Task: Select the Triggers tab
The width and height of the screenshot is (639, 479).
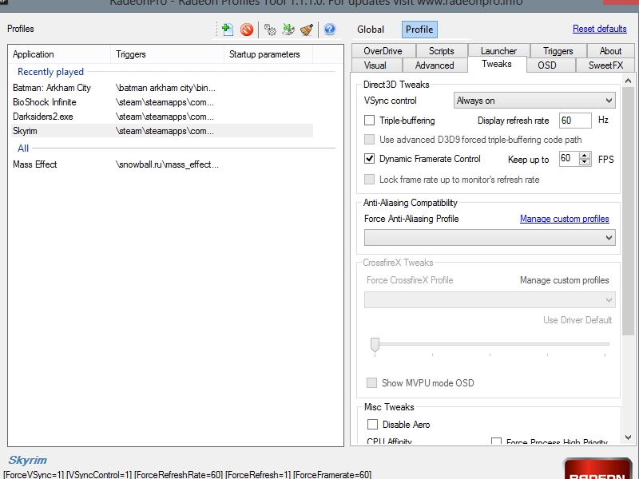Action: tap(558, 51)
